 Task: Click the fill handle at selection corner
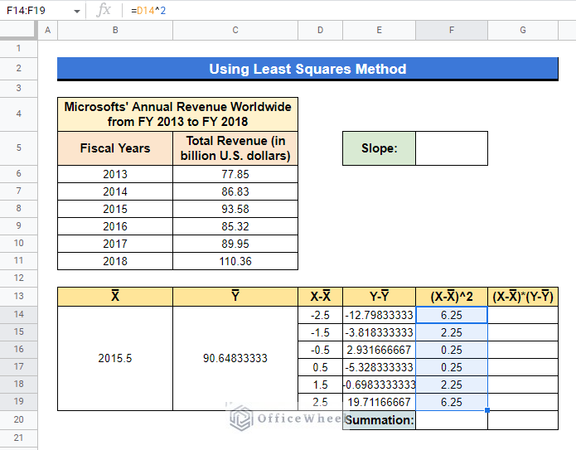point(487,410)
